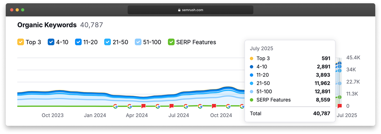This screenshot has width=381, height=134.
Task: Toggle the 21-50 positions checkbox
Action: coord(108,42)
